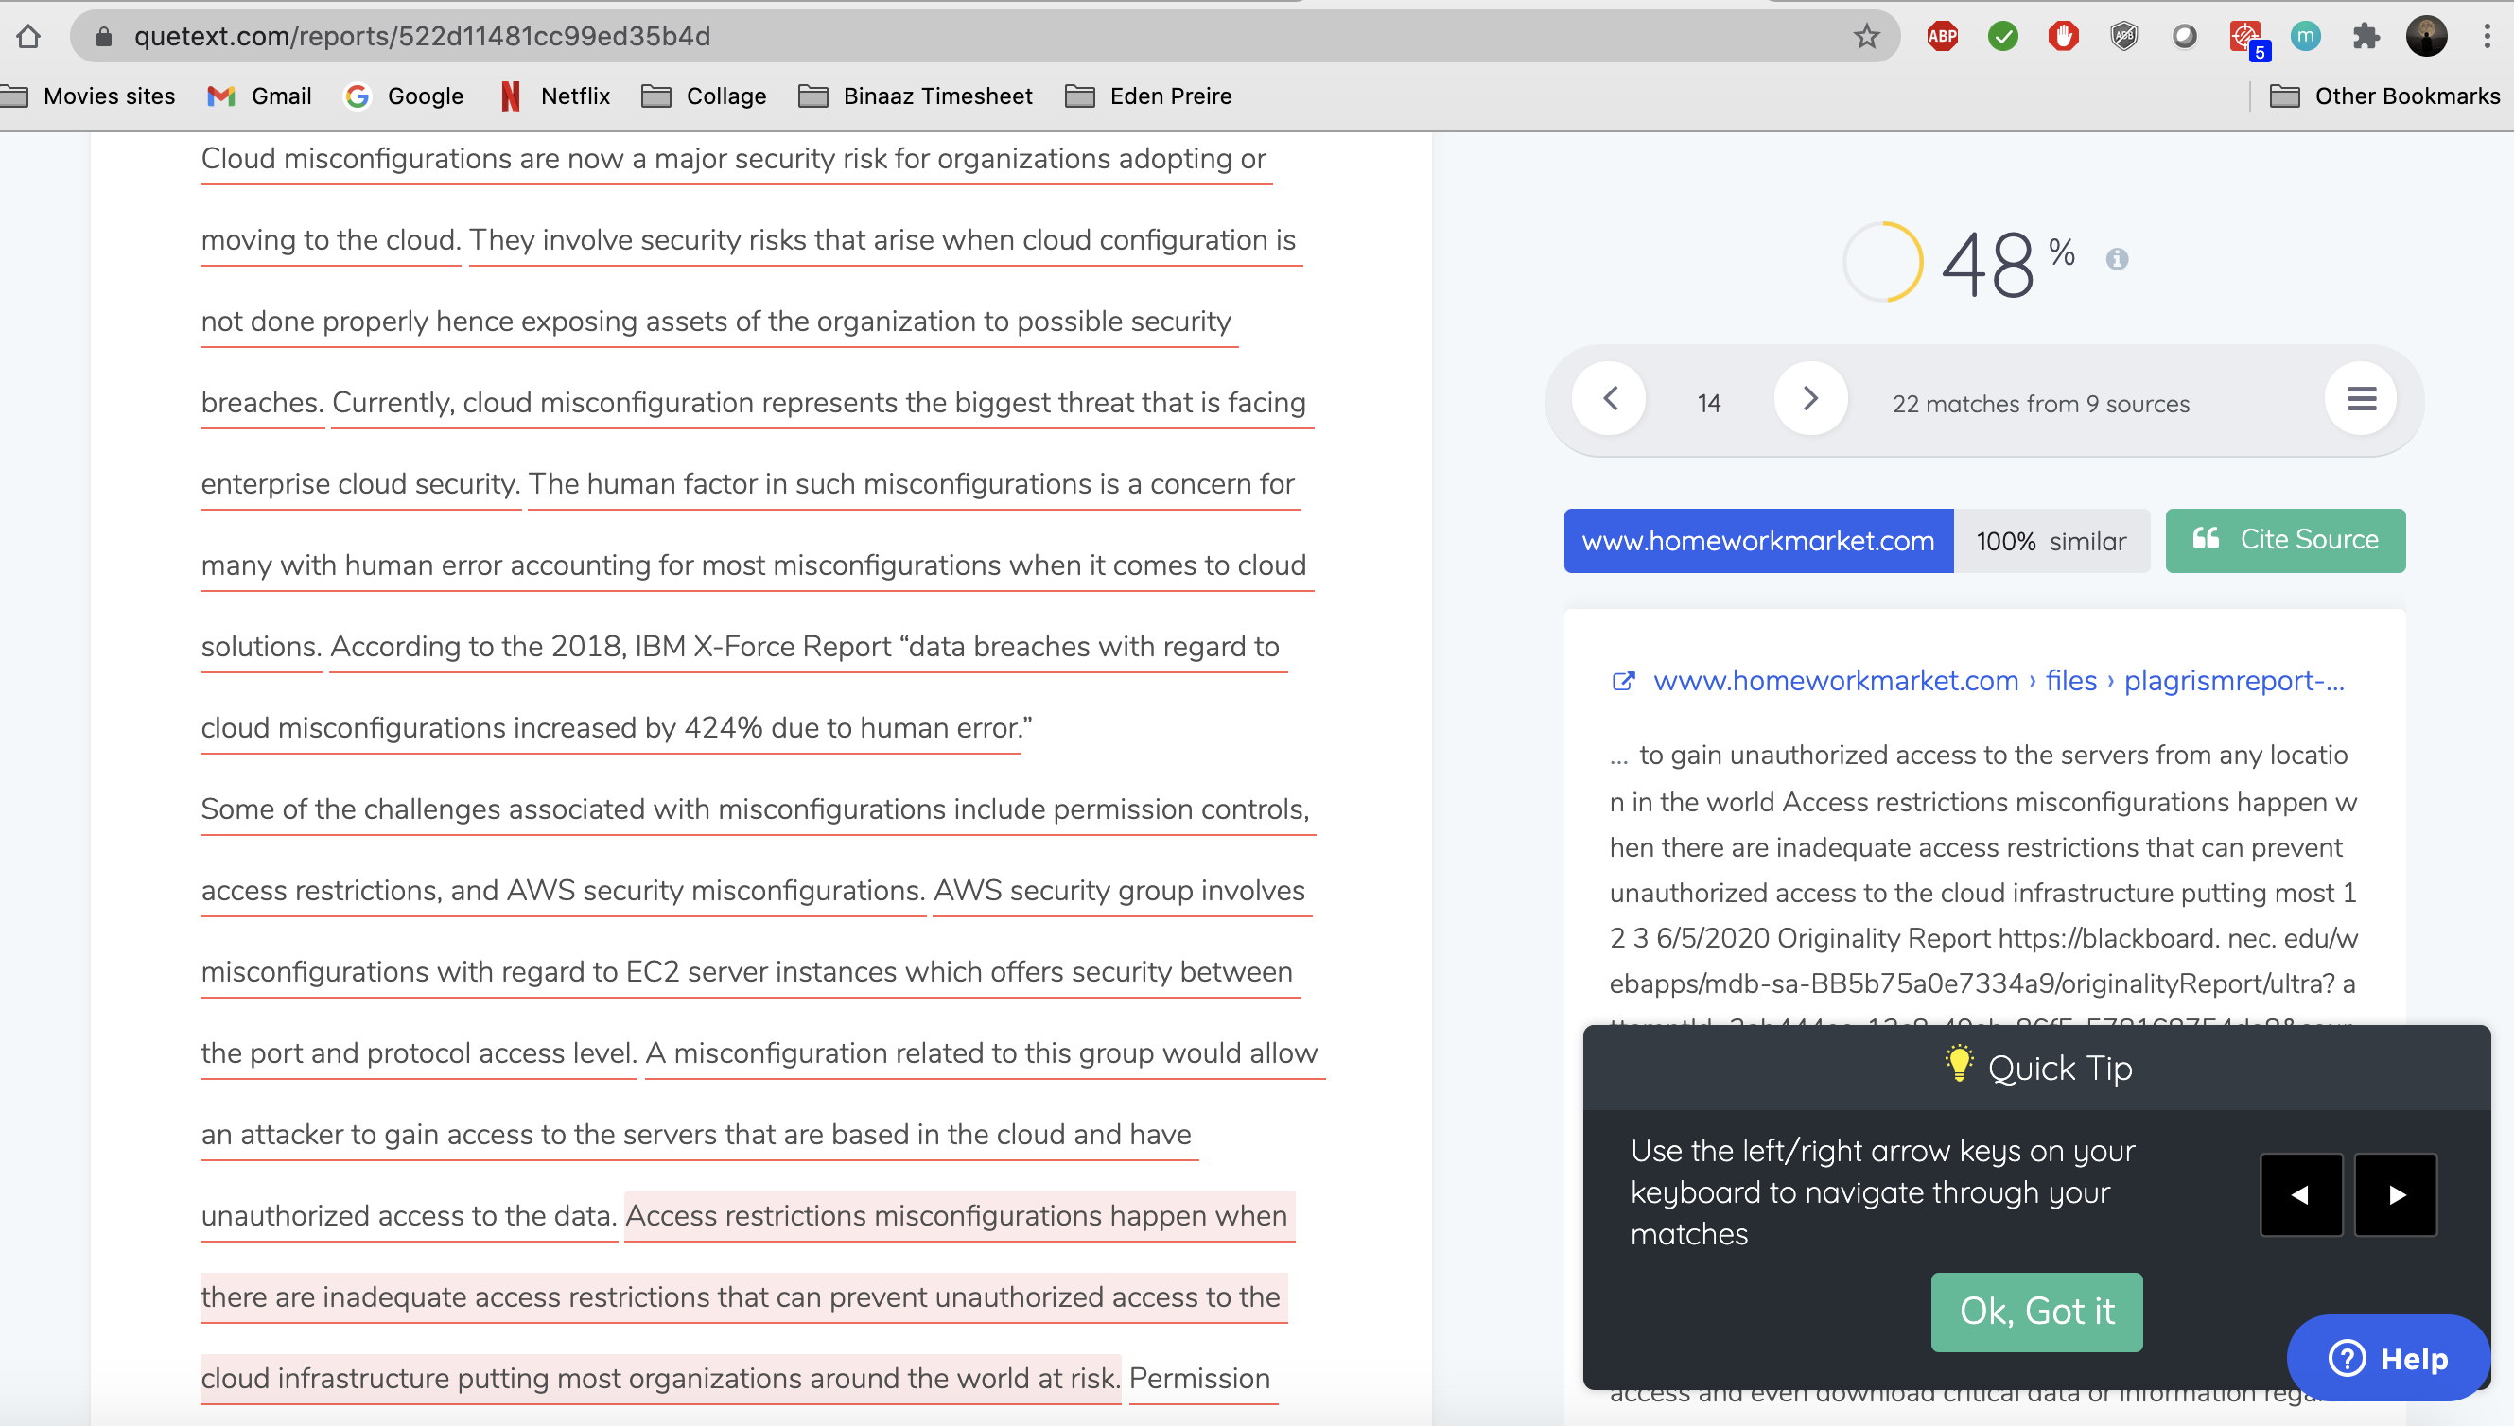Open the green checkmark extension
This screenshot has width=2514, height=1426.
(x=2002, y=36)
